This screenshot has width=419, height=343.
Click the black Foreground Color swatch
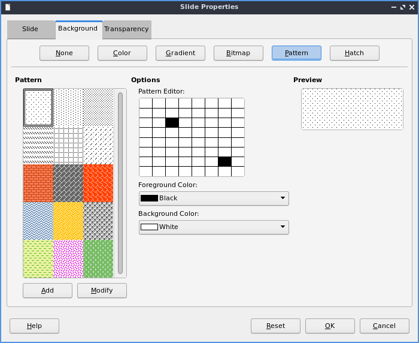pos(149,198)
